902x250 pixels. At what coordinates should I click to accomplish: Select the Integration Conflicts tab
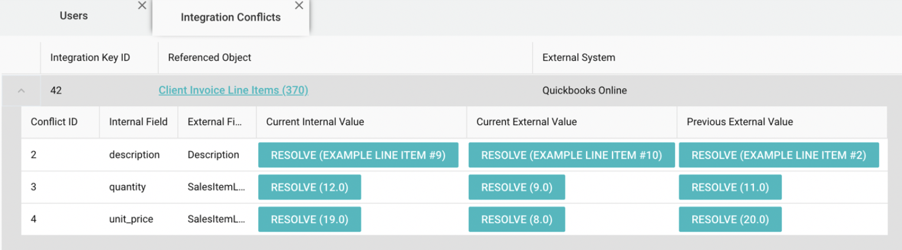[230, 18]
